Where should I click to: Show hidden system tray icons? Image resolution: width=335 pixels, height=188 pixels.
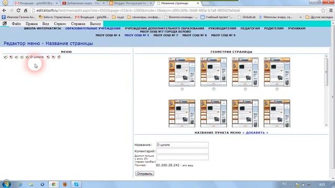[291, 185]
